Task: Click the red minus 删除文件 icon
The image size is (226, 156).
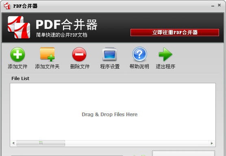Action: pyautogui.click(x=79, y=54)
